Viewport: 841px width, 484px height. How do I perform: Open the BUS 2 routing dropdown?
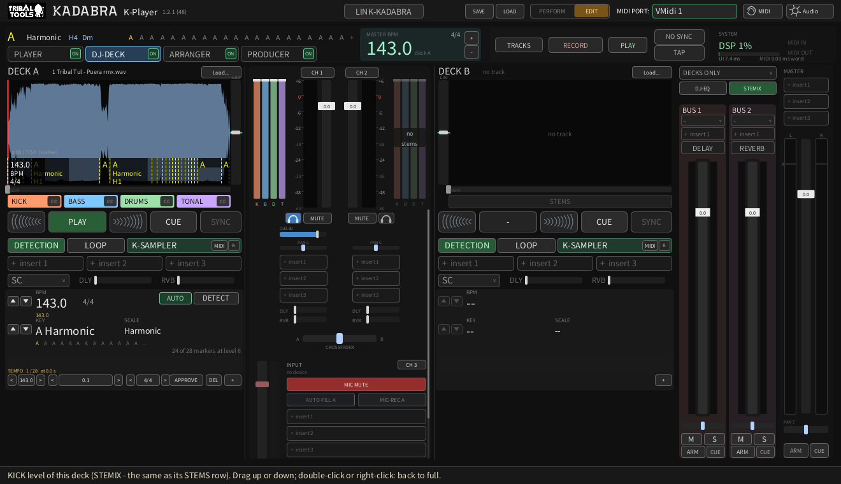pyautogui.click(x=752, y=120)
